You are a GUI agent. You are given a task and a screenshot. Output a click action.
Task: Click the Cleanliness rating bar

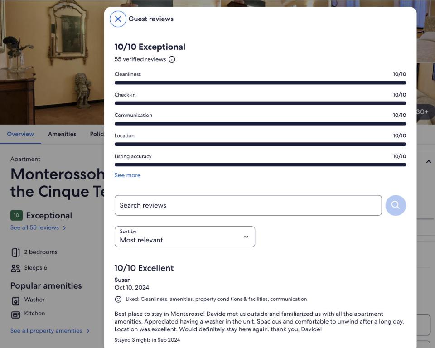coord(260,83)
